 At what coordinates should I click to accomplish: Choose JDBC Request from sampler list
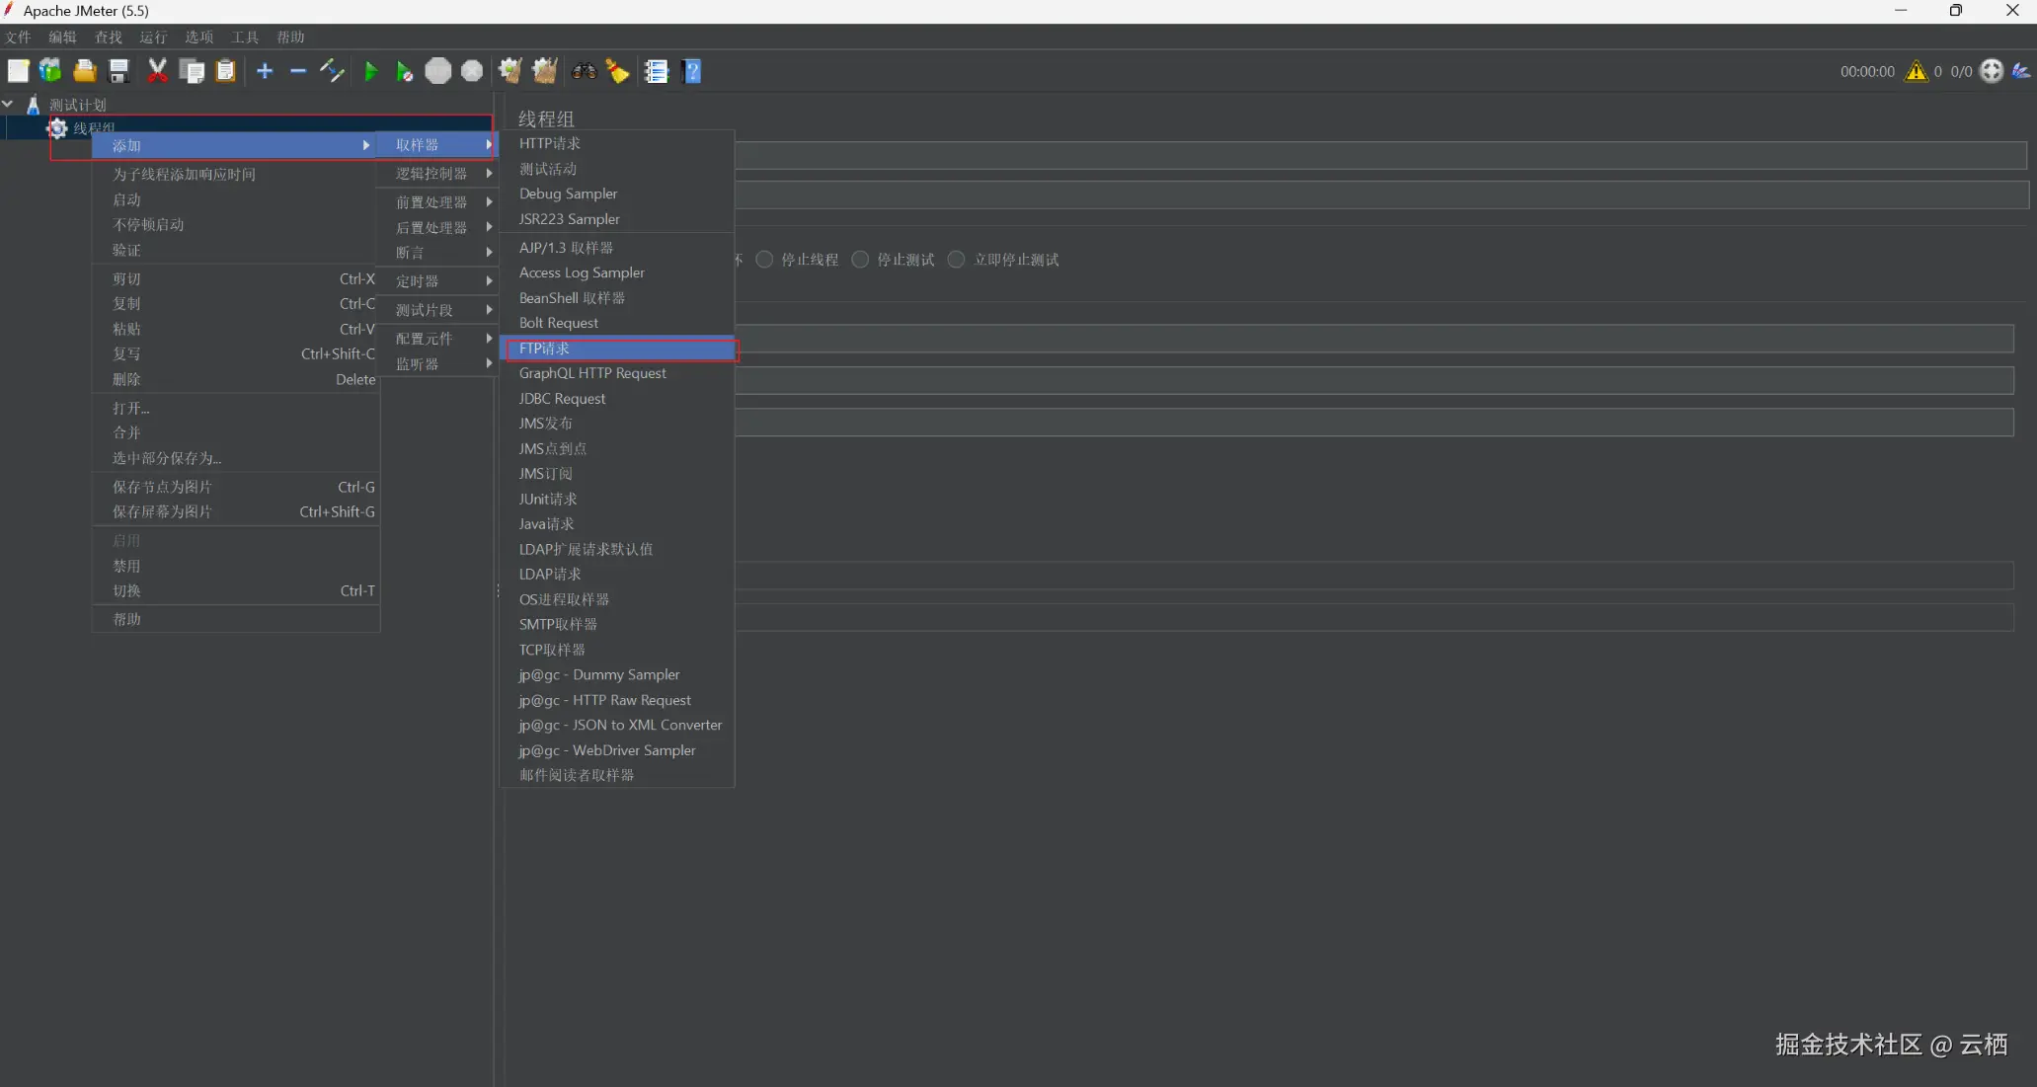click(x=563, y=399)
